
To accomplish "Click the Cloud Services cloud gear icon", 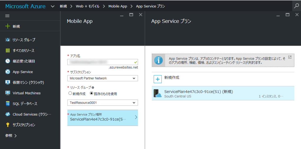I will tap(7, 114).
